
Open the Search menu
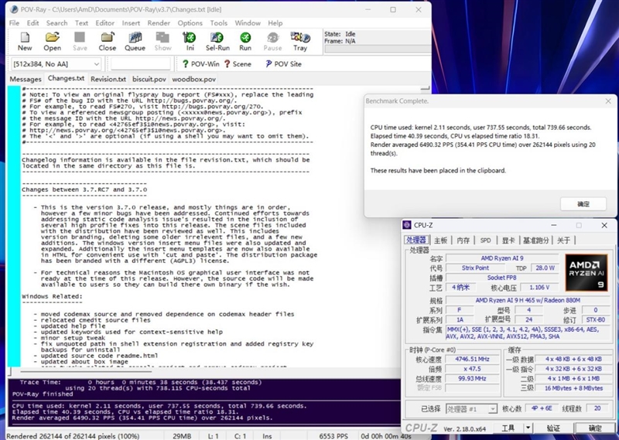[x=56, y=23]
